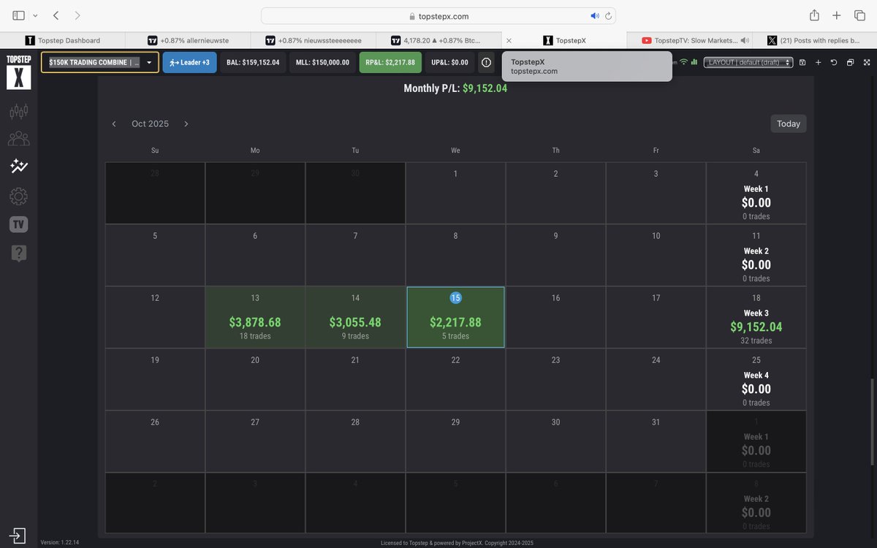Open the Safari sidebar options chevron
The width and height of the screenshot is (877, 548).
pyautogui.click(x=35, y=15)
